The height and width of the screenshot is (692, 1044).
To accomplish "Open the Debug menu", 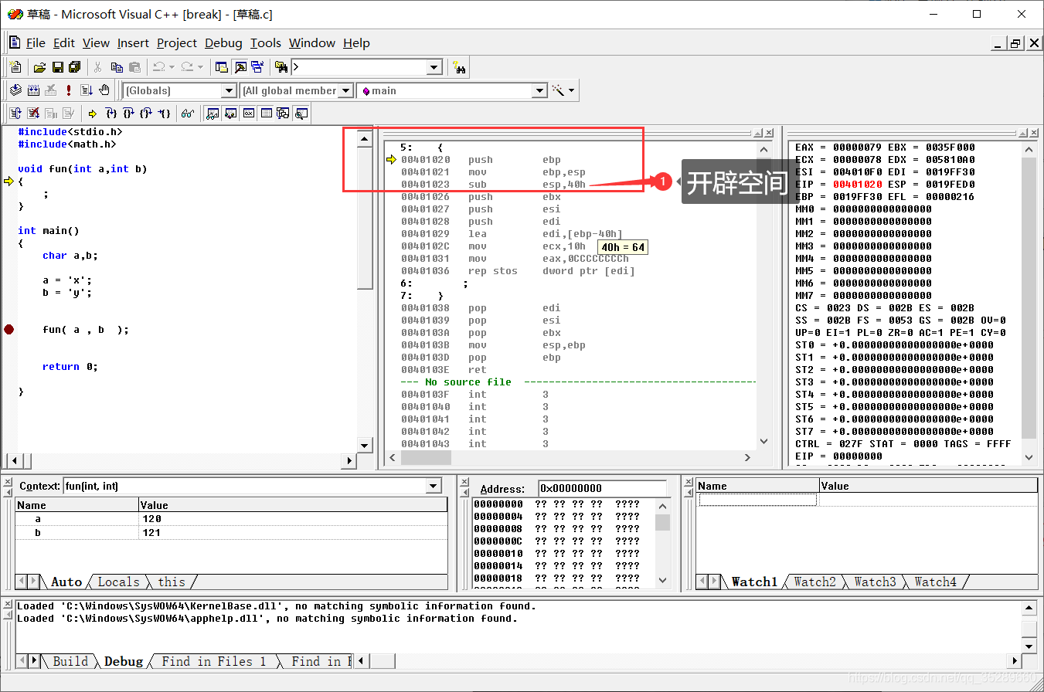I will click(223, 43).
